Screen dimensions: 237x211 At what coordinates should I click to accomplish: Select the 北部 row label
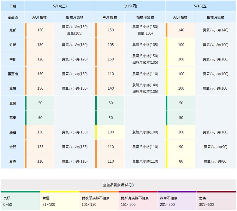13,30
